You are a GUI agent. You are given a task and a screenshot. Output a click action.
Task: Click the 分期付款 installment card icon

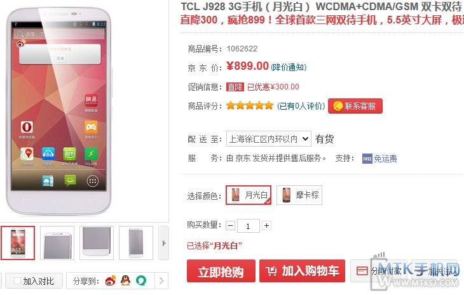point(362,271)
